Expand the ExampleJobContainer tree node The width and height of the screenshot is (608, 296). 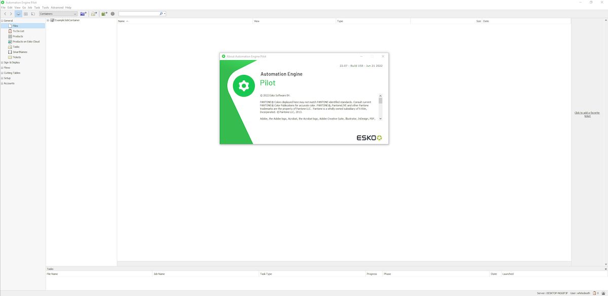tap(48, 20)
